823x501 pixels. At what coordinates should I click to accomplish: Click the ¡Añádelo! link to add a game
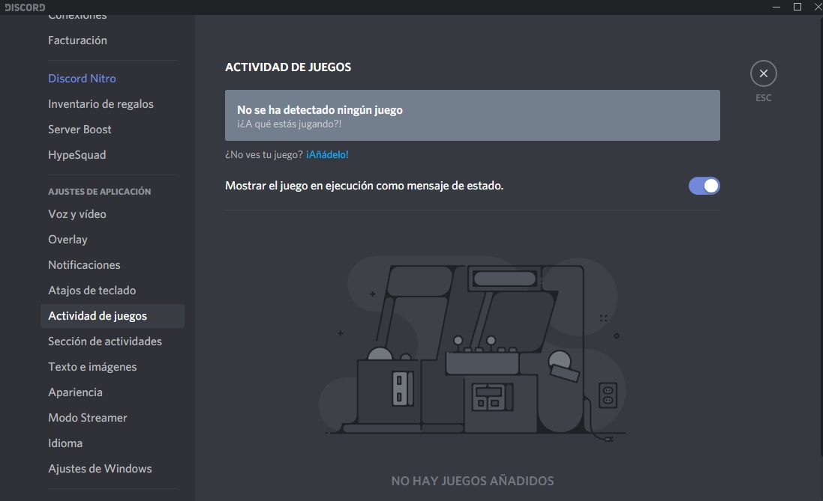[x=327, y=155]
